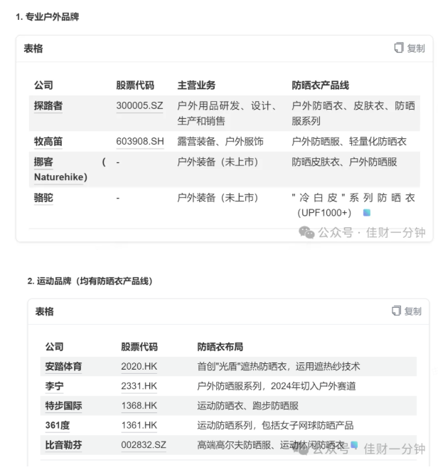Screen dimensions: 438x470
Task: Click cell 户外防晒服系列，2024年切入户外赛道
Action: tap(277, 386)
